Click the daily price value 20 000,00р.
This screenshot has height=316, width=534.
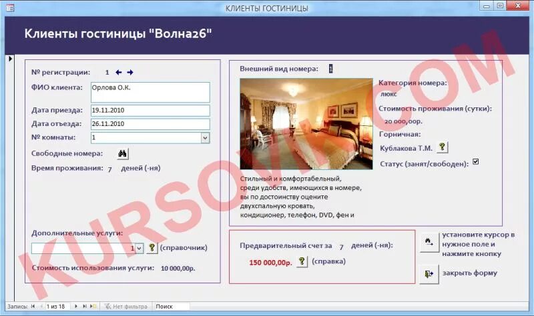(x=403, y=121)
